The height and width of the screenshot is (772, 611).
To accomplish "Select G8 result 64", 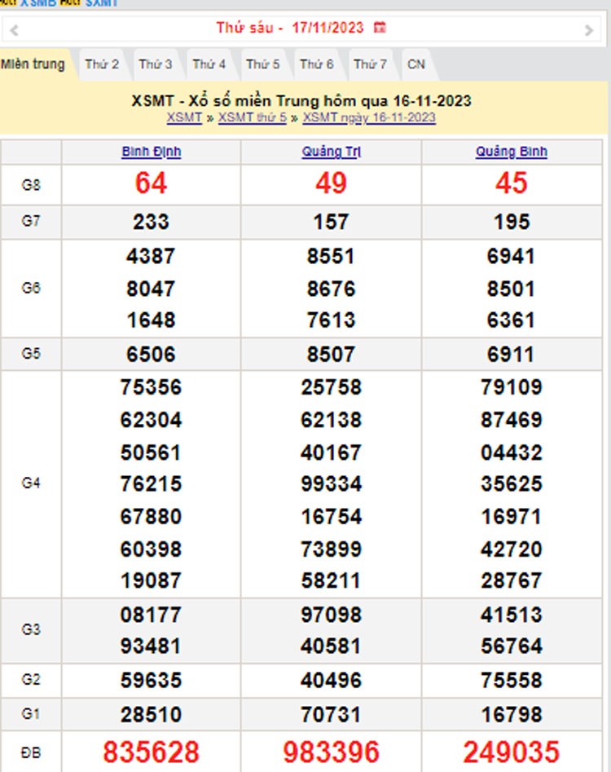I will point(151,183).
